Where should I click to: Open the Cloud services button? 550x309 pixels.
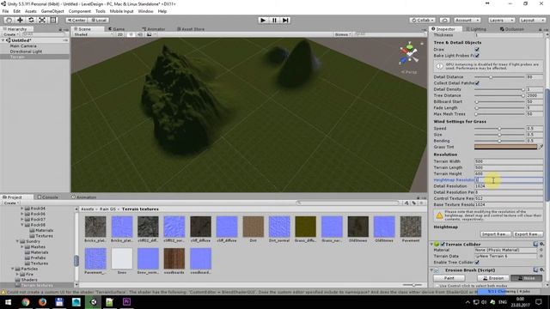point(444,20)
